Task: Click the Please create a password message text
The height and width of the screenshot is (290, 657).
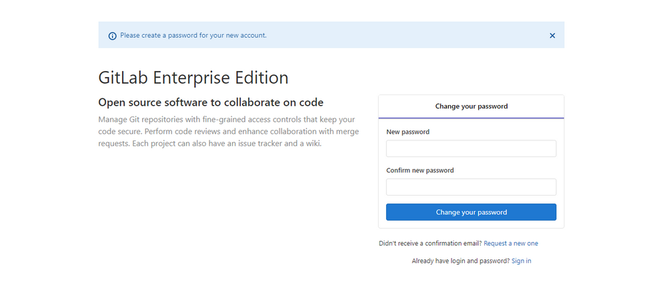Action: coord(193,35)
